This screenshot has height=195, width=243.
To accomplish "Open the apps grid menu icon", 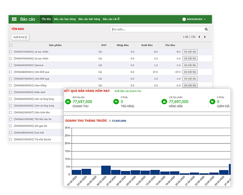I will (x=14, y=19).
